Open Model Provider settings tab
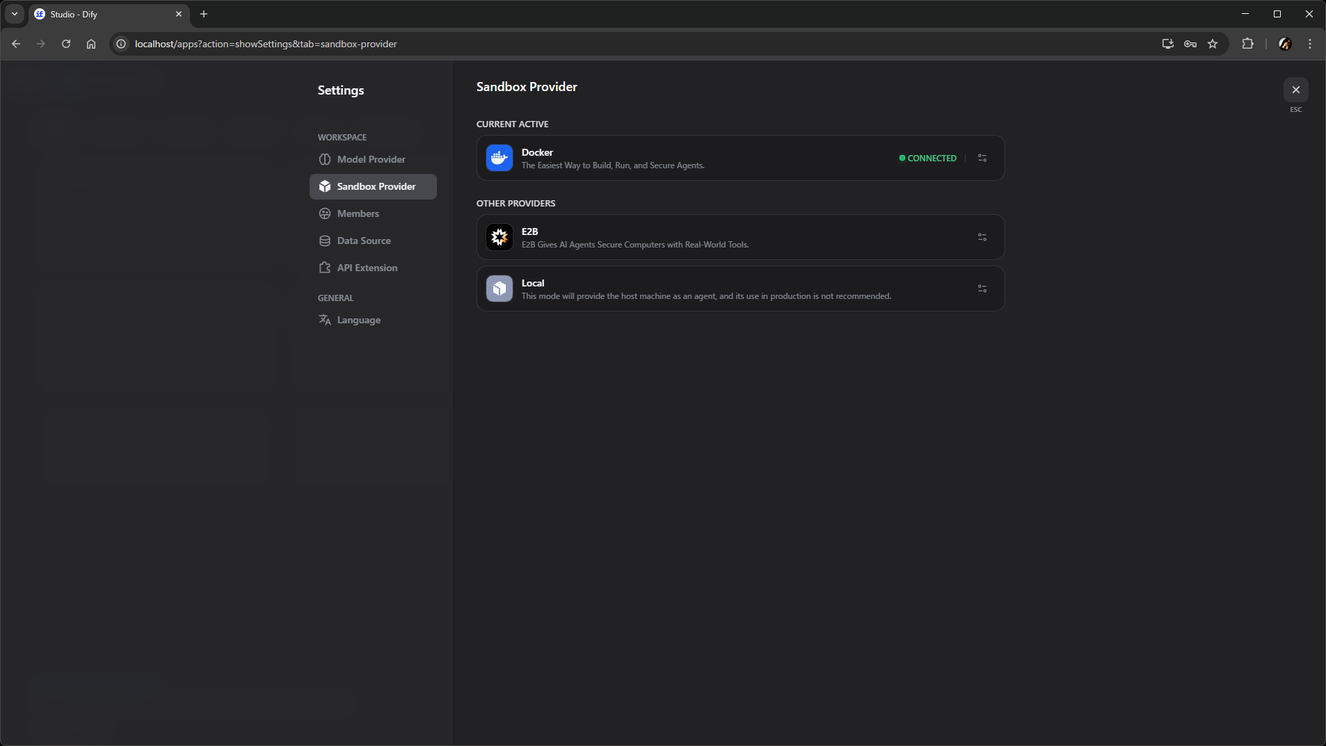This screenshot has width=1326, height=746. click(371, 159)
